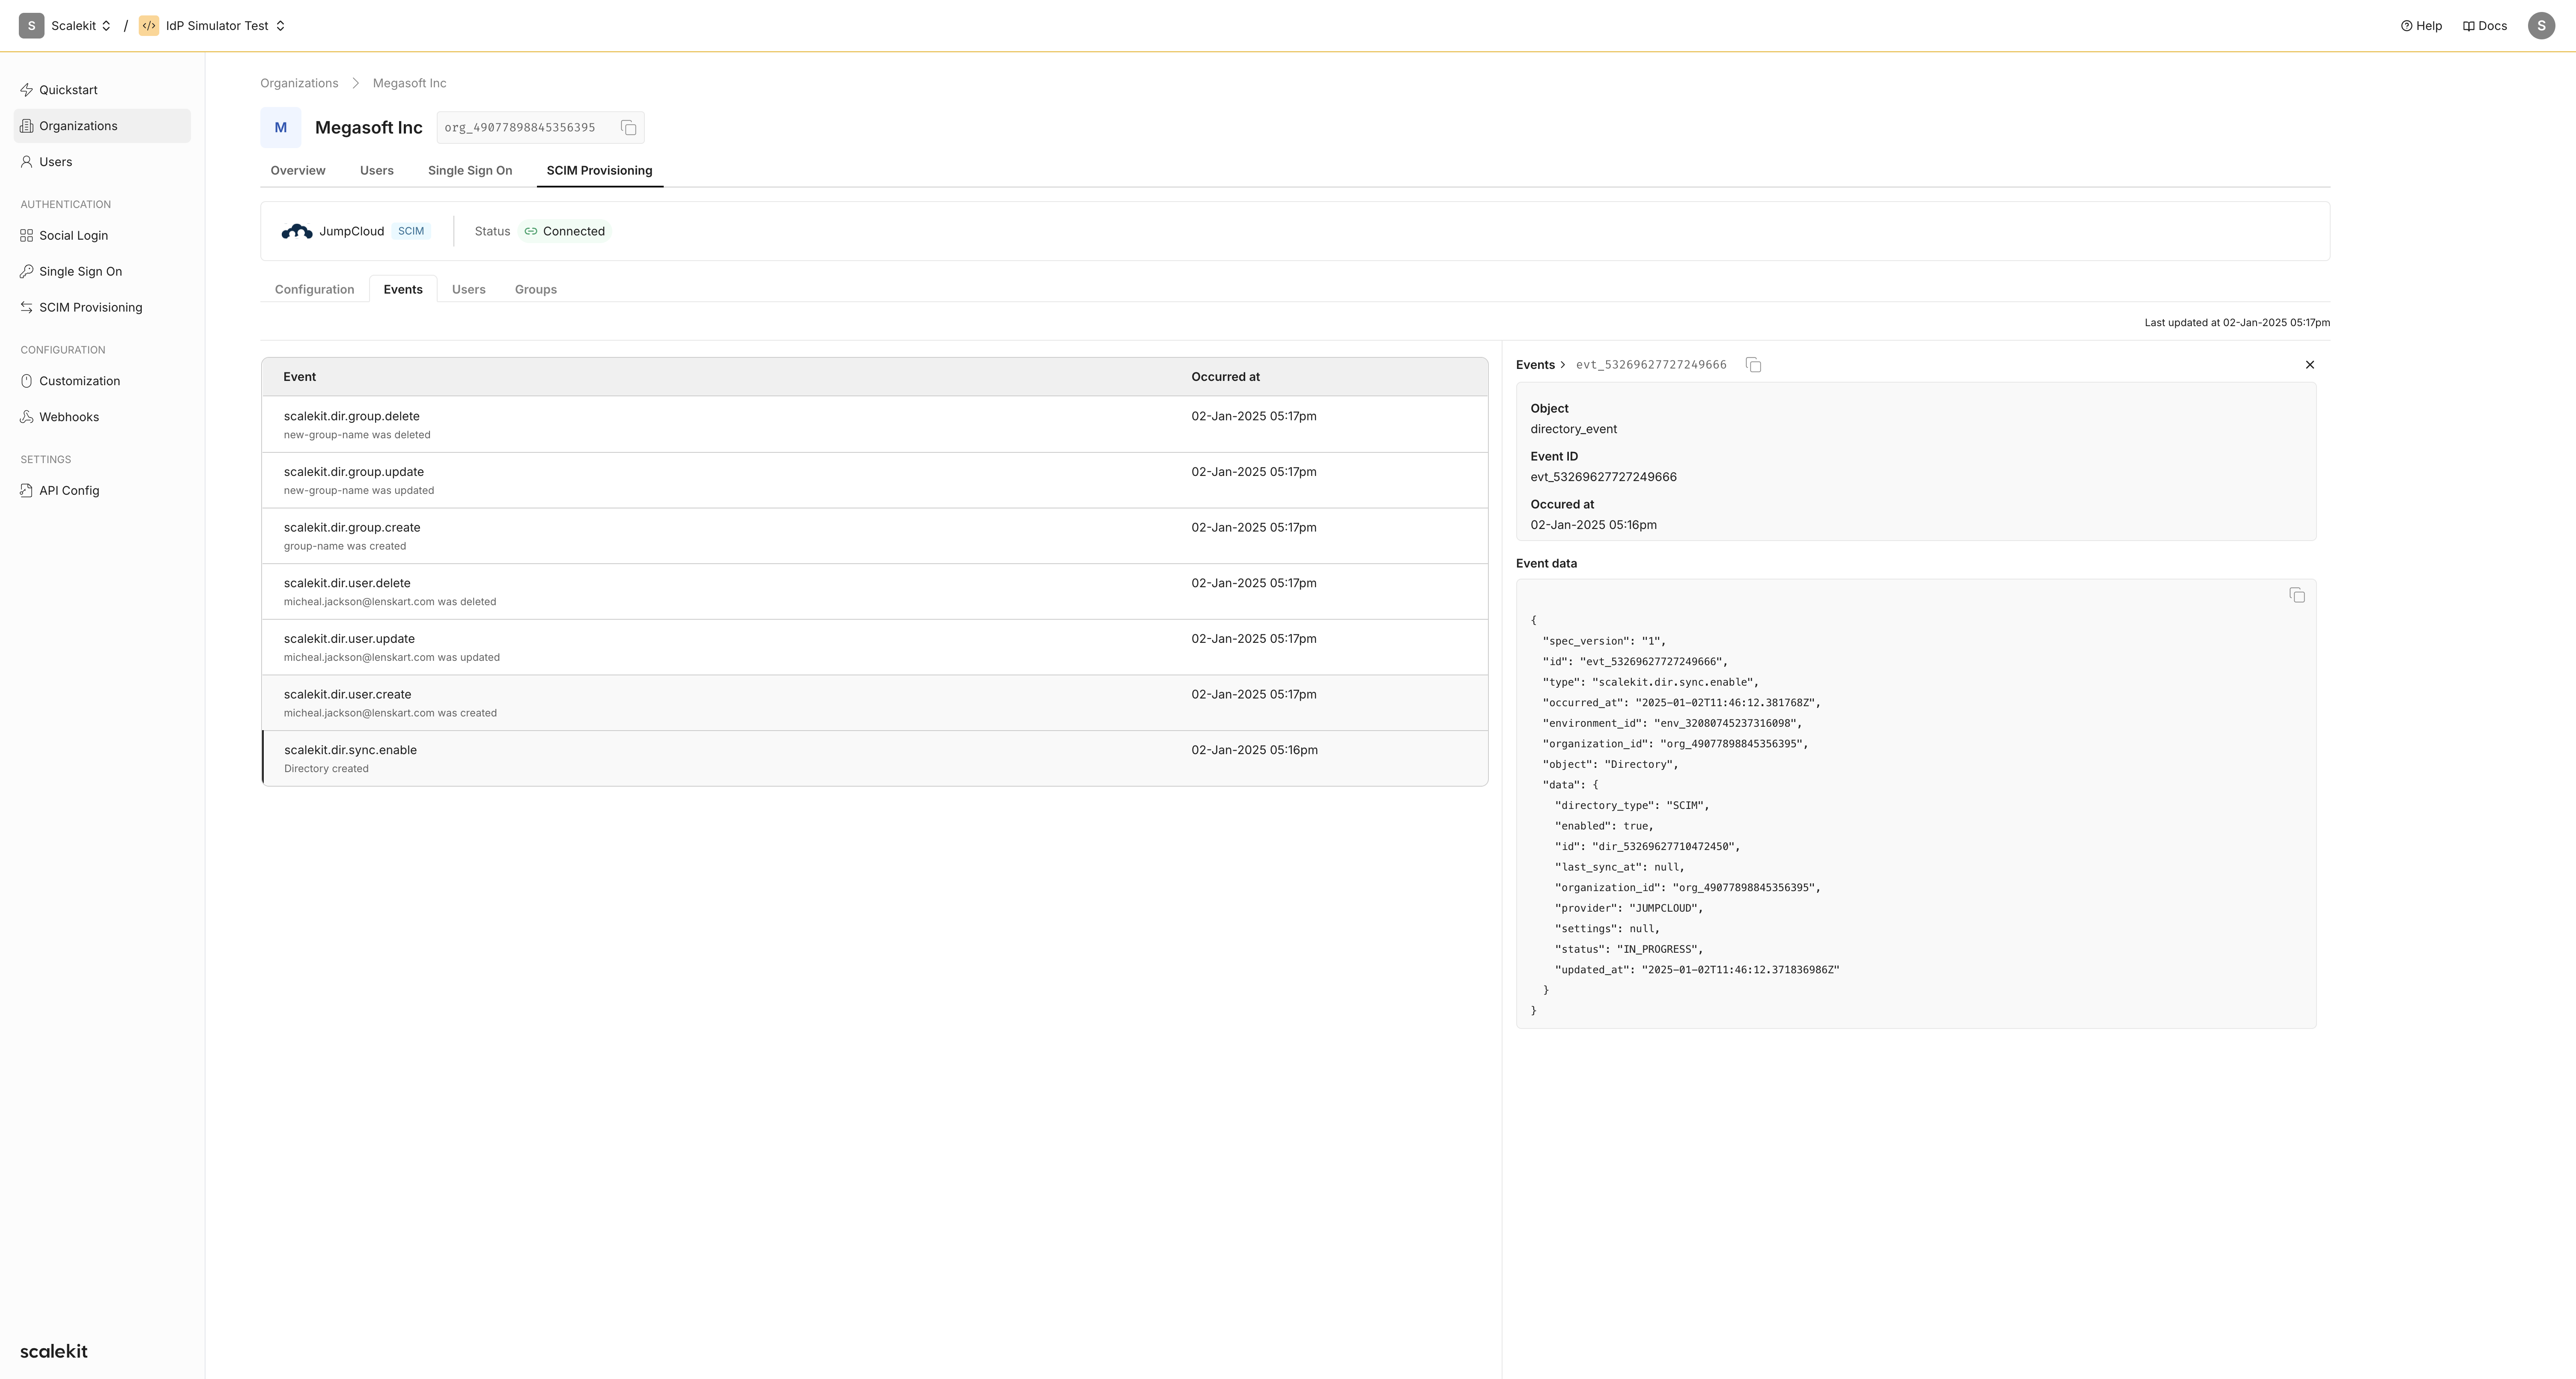Click the API Config icon in sidebar

27,490
